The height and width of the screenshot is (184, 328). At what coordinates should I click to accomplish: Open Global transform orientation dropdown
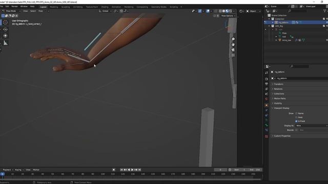(x=105, y=11)
